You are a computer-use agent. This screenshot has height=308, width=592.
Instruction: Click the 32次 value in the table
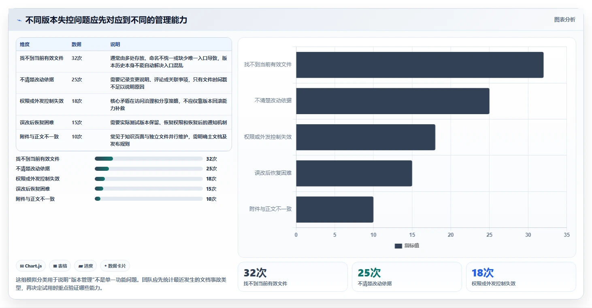click(77, 58)
